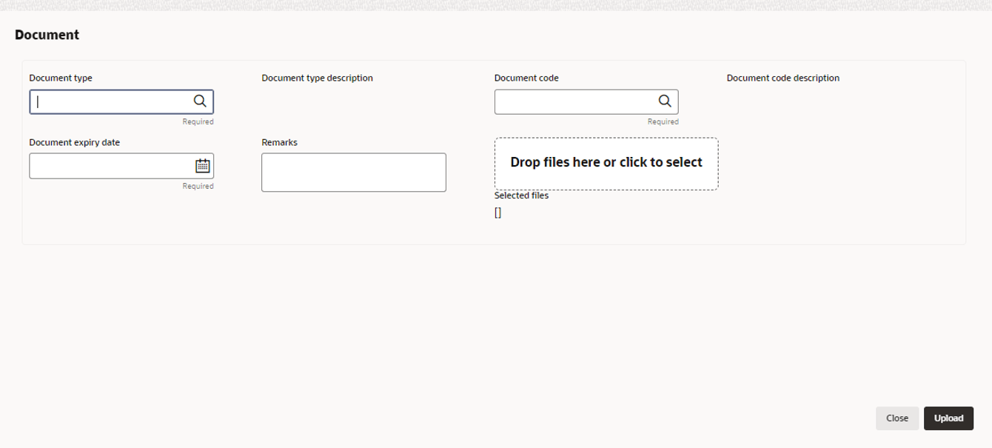Click the Document code label
Screen dimensions: 992x448
[x=526, y=78]
